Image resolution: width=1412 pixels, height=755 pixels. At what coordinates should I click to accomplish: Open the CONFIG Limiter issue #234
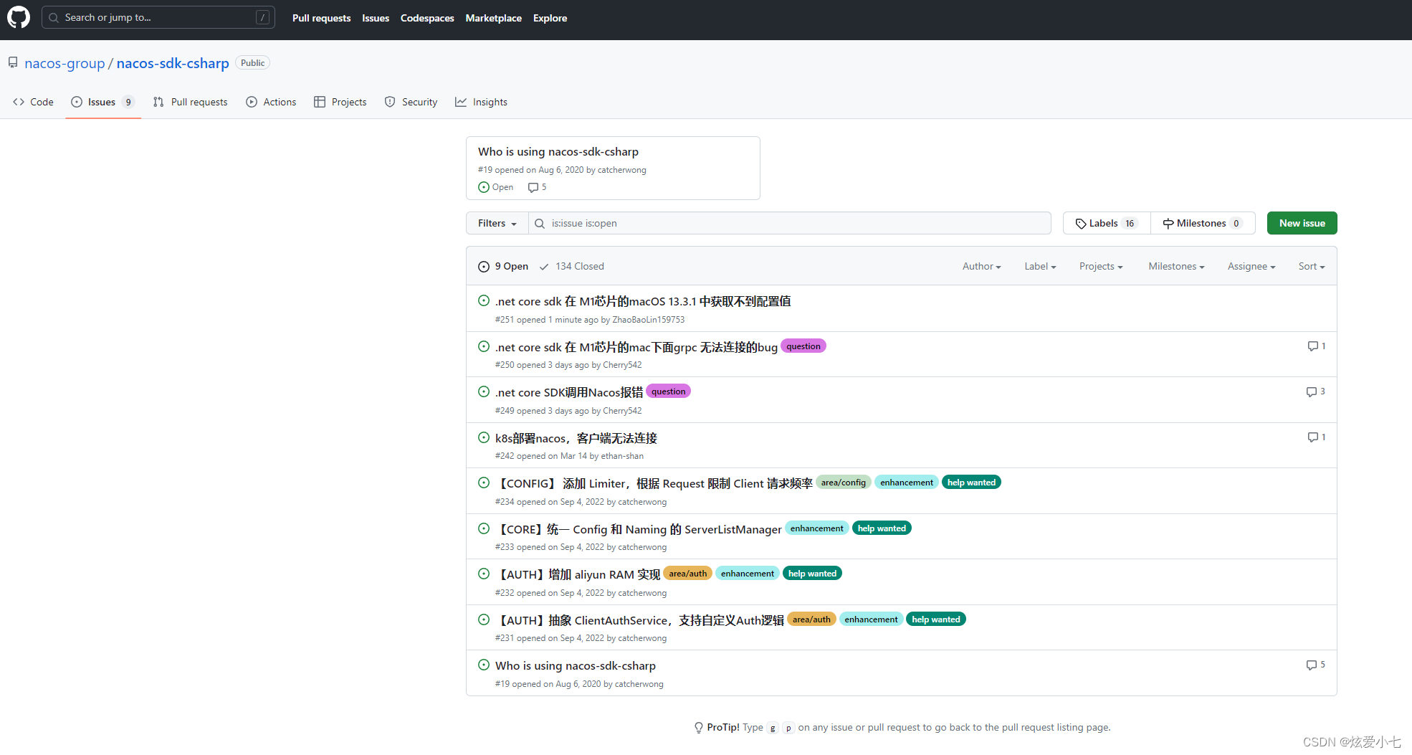coord(654,484)
